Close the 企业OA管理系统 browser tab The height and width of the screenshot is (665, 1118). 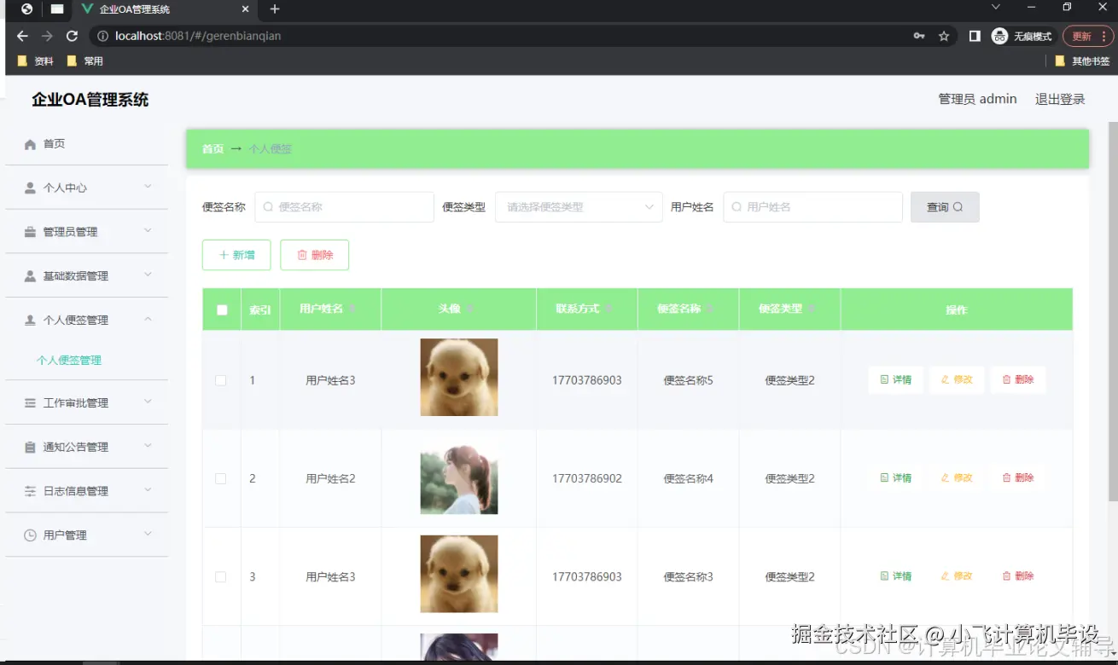[246, 9]
